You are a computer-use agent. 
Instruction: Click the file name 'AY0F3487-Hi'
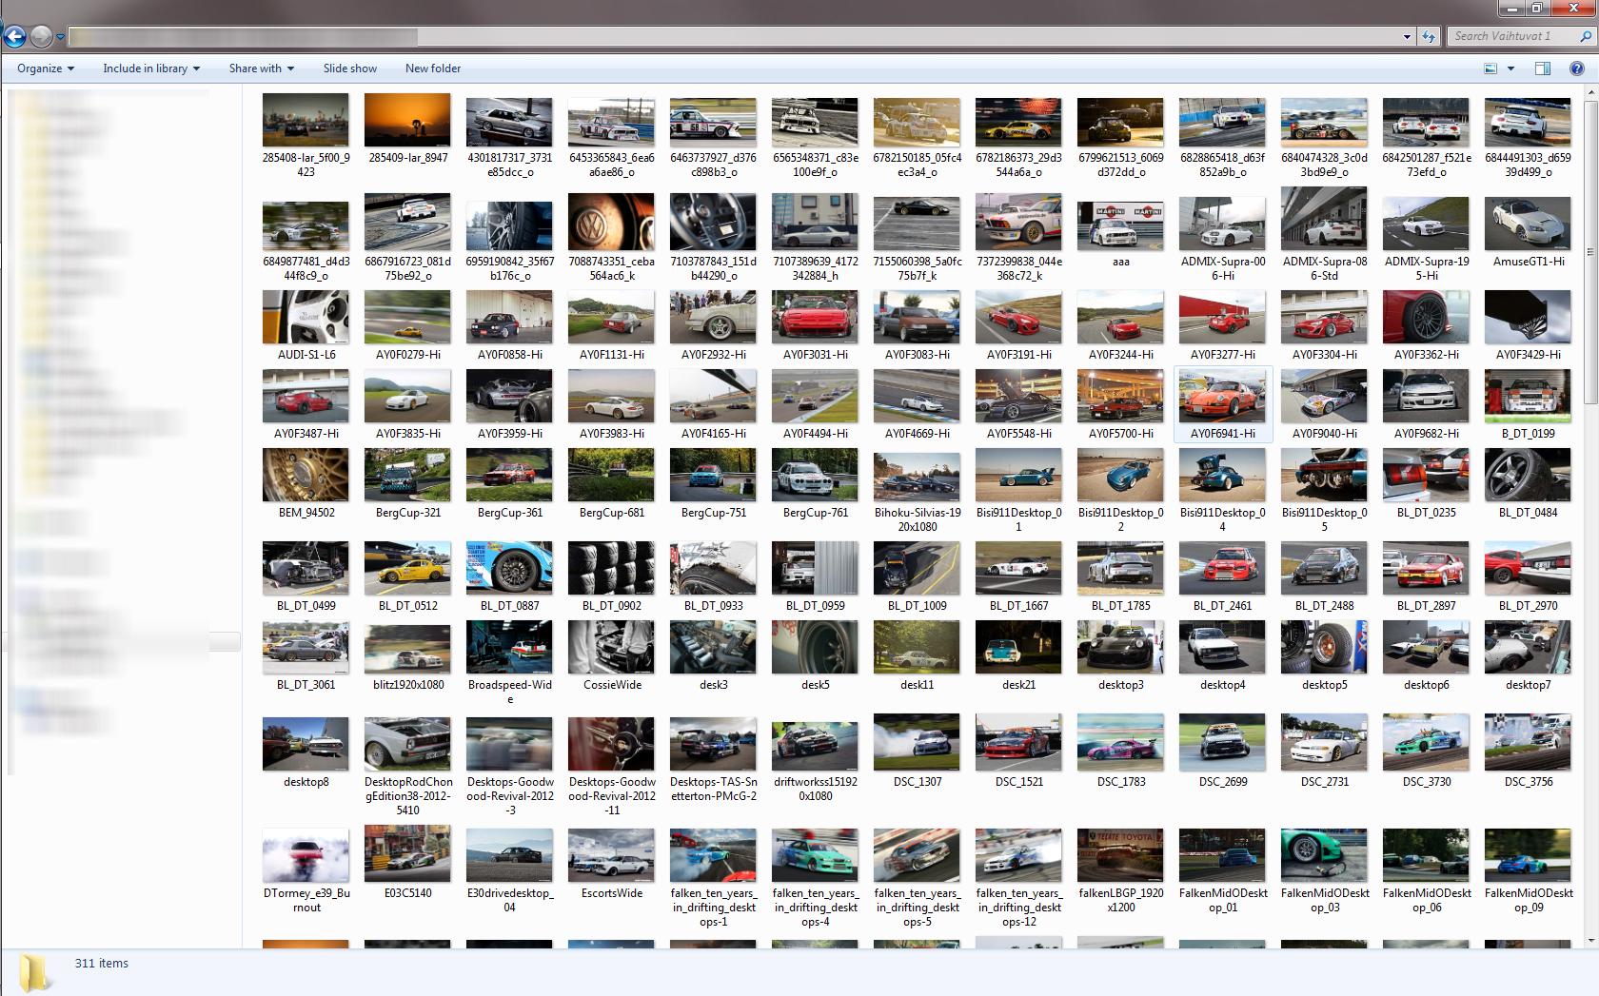point(306,434)
